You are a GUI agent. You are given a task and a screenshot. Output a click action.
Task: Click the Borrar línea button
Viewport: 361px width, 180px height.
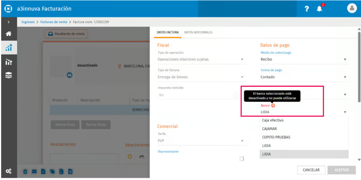(96, 125)
